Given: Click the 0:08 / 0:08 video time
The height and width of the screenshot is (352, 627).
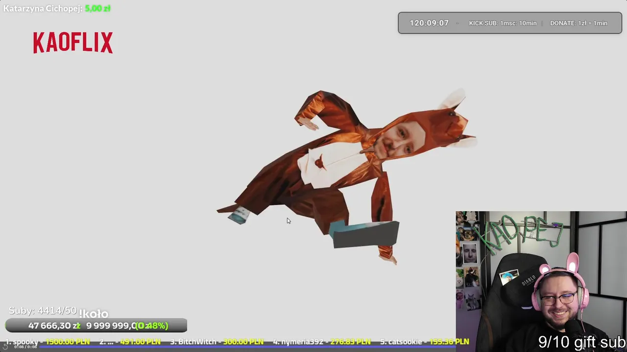Looking at the screenshot, I should click(25, 347).
